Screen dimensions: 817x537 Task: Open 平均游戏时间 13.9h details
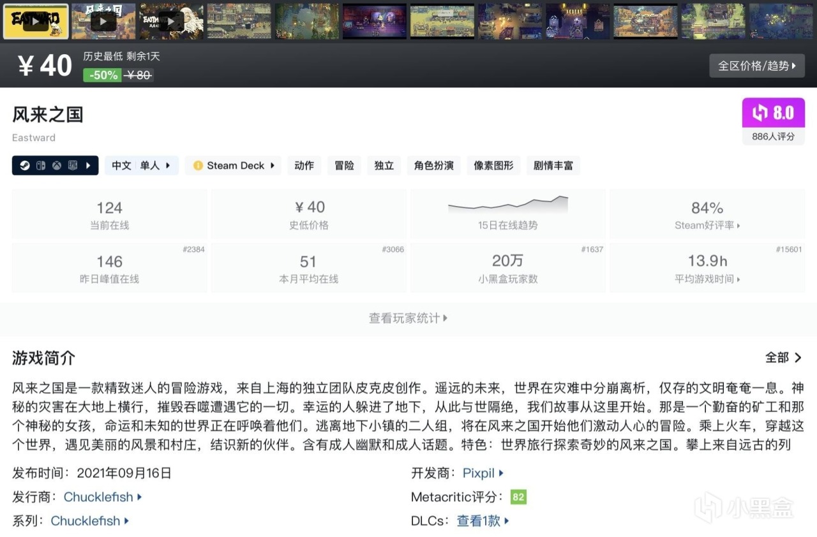(x=707, y=268)
